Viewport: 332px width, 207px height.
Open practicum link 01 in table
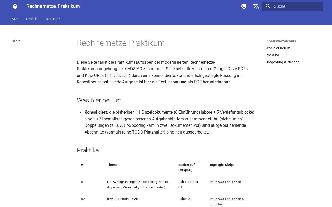pos(83,182)
